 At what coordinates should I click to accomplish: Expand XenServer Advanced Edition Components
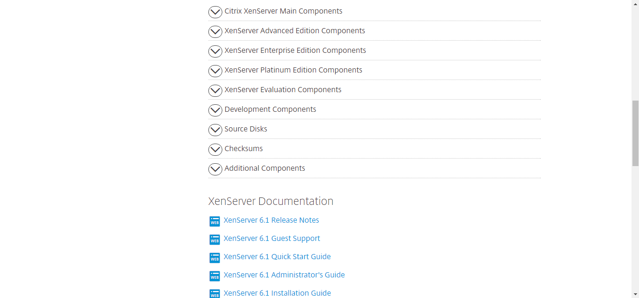pyautogui.click(x=375, y=31)
